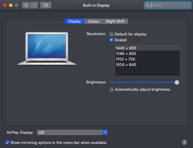Viewport: 193px width, 148px height.
Task: Select the Default for display option
Action: [x=111, y=34]
